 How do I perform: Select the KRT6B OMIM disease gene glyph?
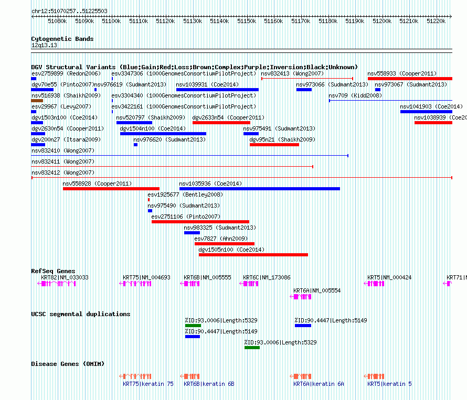coord(190,376)
